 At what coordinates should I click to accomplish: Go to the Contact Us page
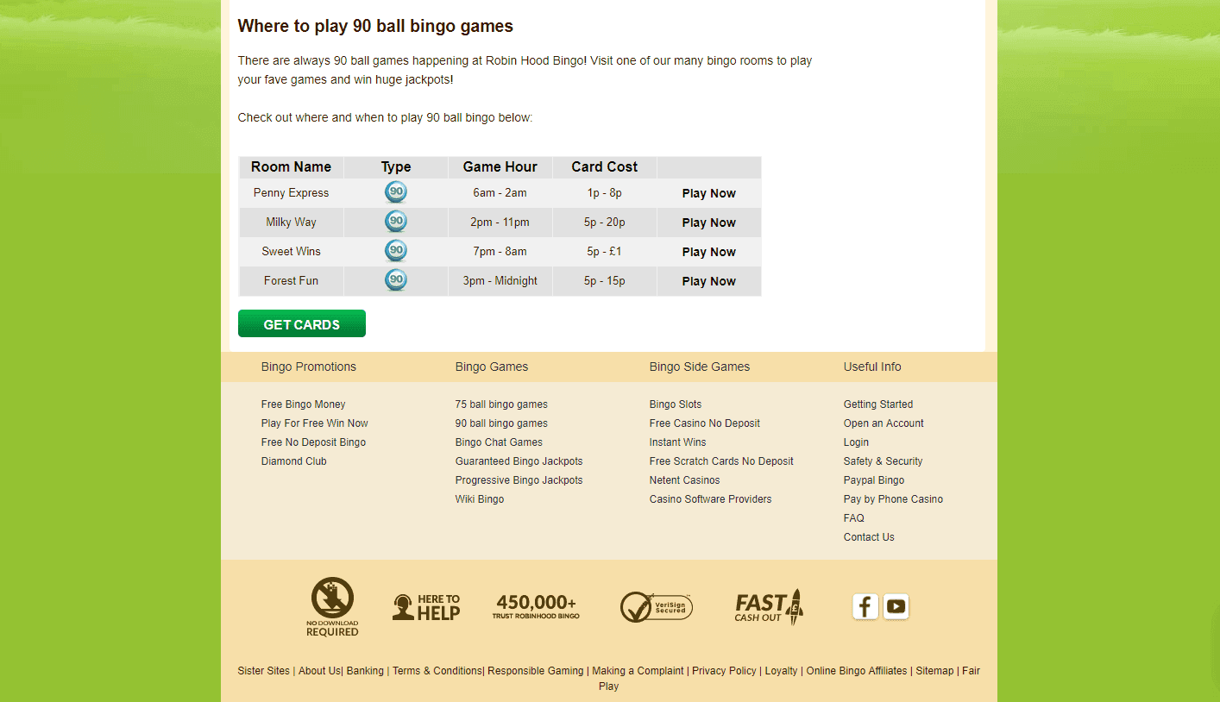tap(869, 537)
